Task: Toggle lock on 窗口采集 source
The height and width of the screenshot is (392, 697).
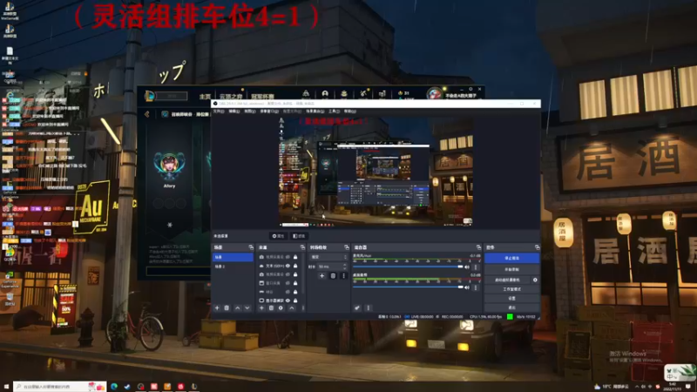Action: click(x=295, y=283)
